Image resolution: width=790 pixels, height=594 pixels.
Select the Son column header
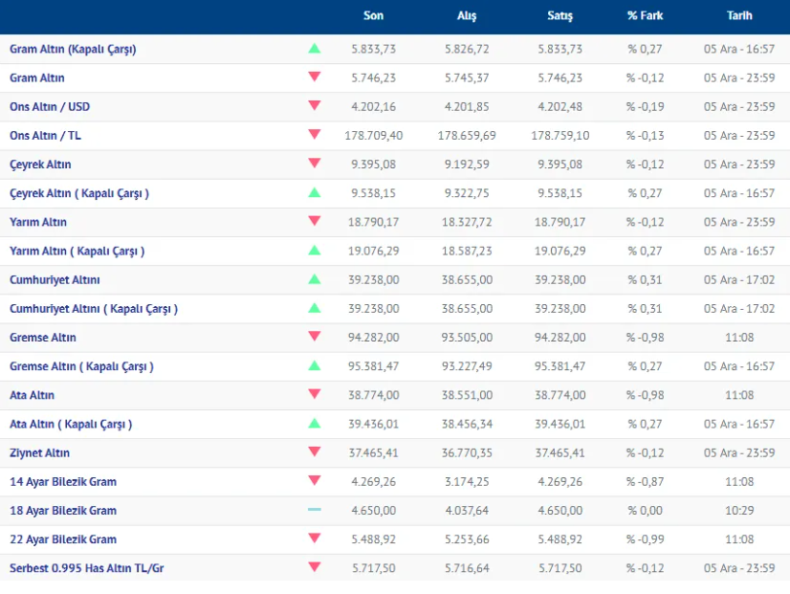click(x=373, y=16)
